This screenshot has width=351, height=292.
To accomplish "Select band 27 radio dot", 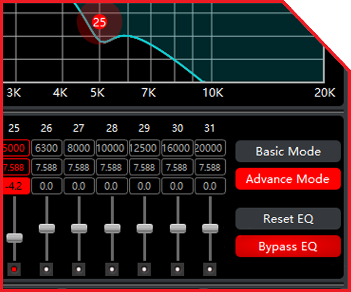I will [x=78, y=269].
